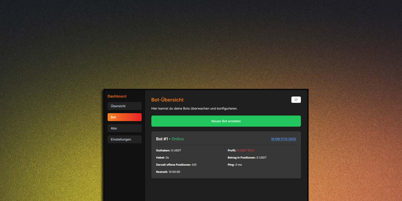The width and height of the screenshot is (402, 201).
Task: Click the Hebel 0x entry
Action: point(162,157)
